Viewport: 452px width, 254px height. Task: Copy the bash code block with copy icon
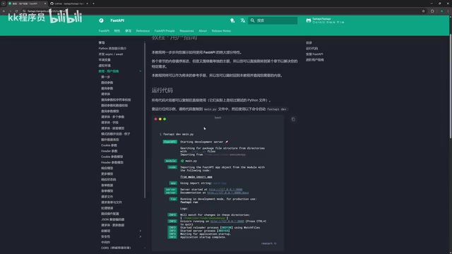coord(293,119)
